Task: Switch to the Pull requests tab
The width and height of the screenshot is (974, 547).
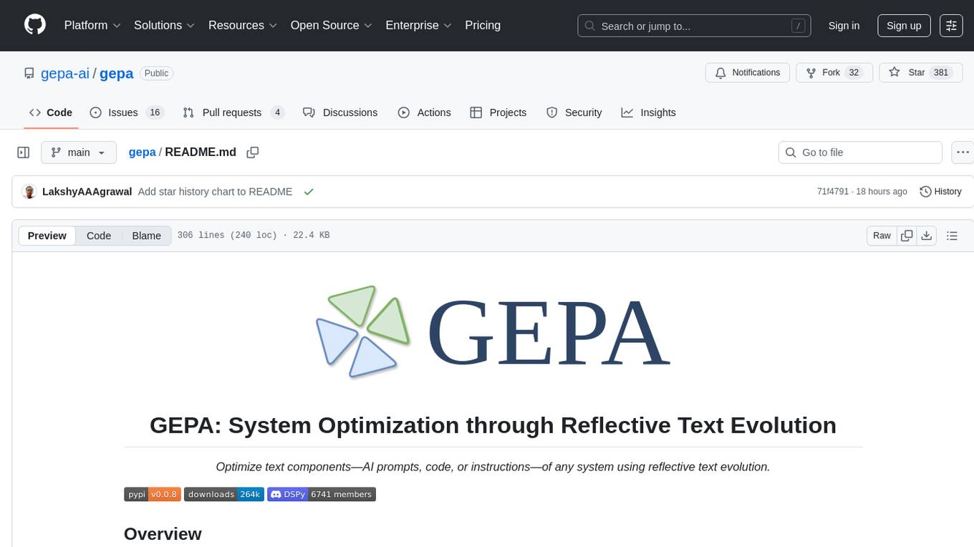Action: pos(233,112)
